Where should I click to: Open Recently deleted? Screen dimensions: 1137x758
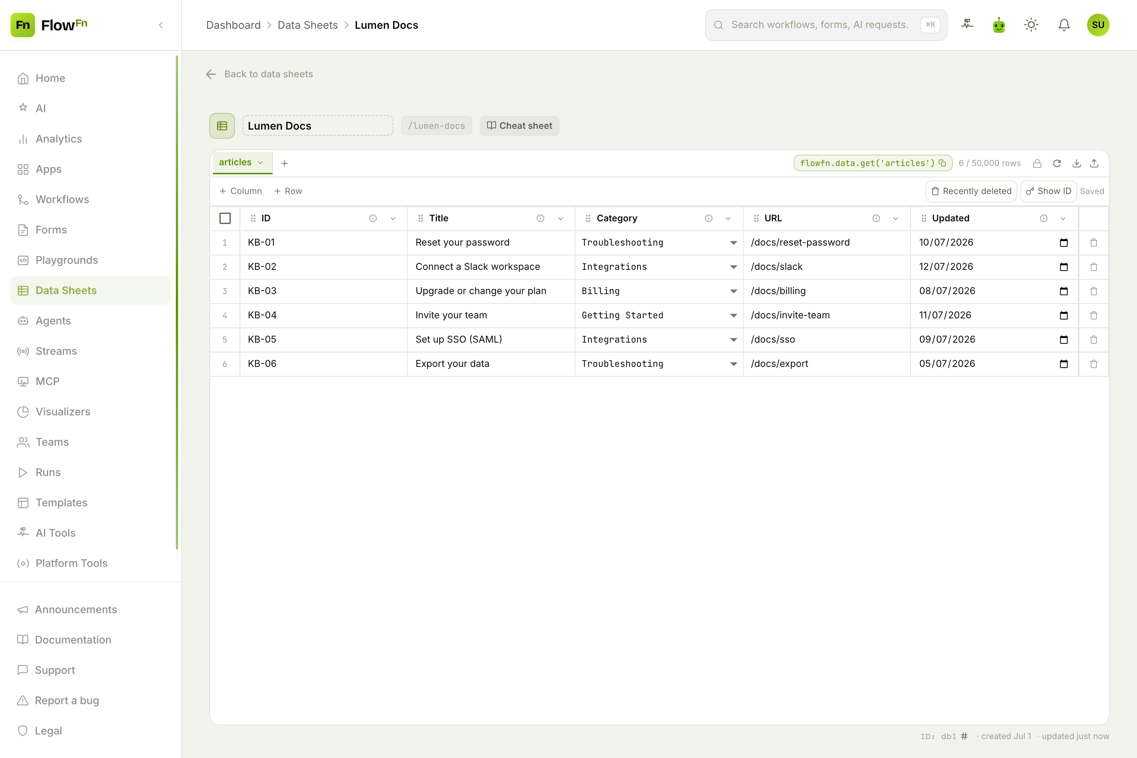971,191
